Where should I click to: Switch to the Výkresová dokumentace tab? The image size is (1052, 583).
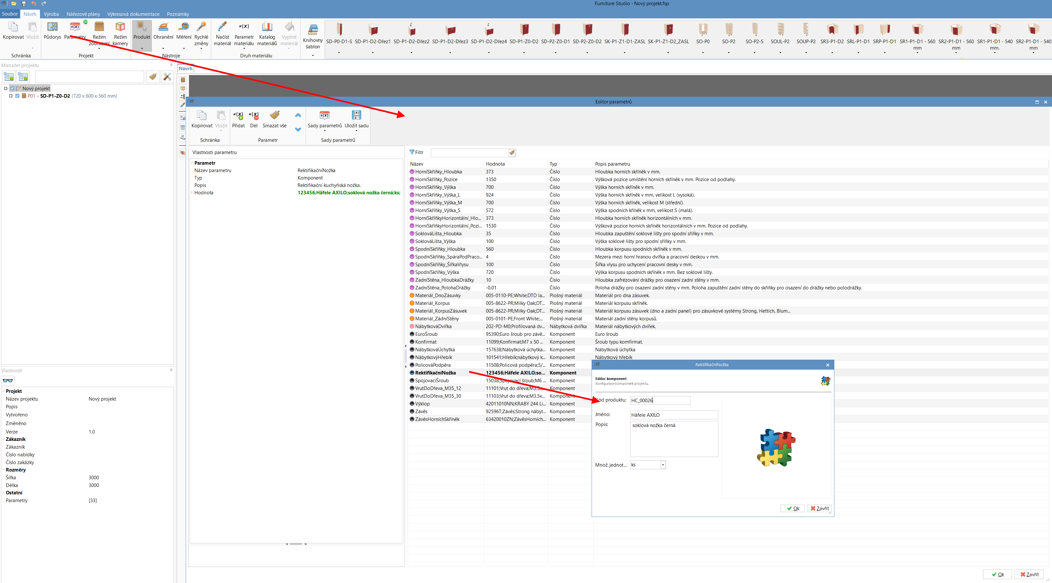coord(133,14)
